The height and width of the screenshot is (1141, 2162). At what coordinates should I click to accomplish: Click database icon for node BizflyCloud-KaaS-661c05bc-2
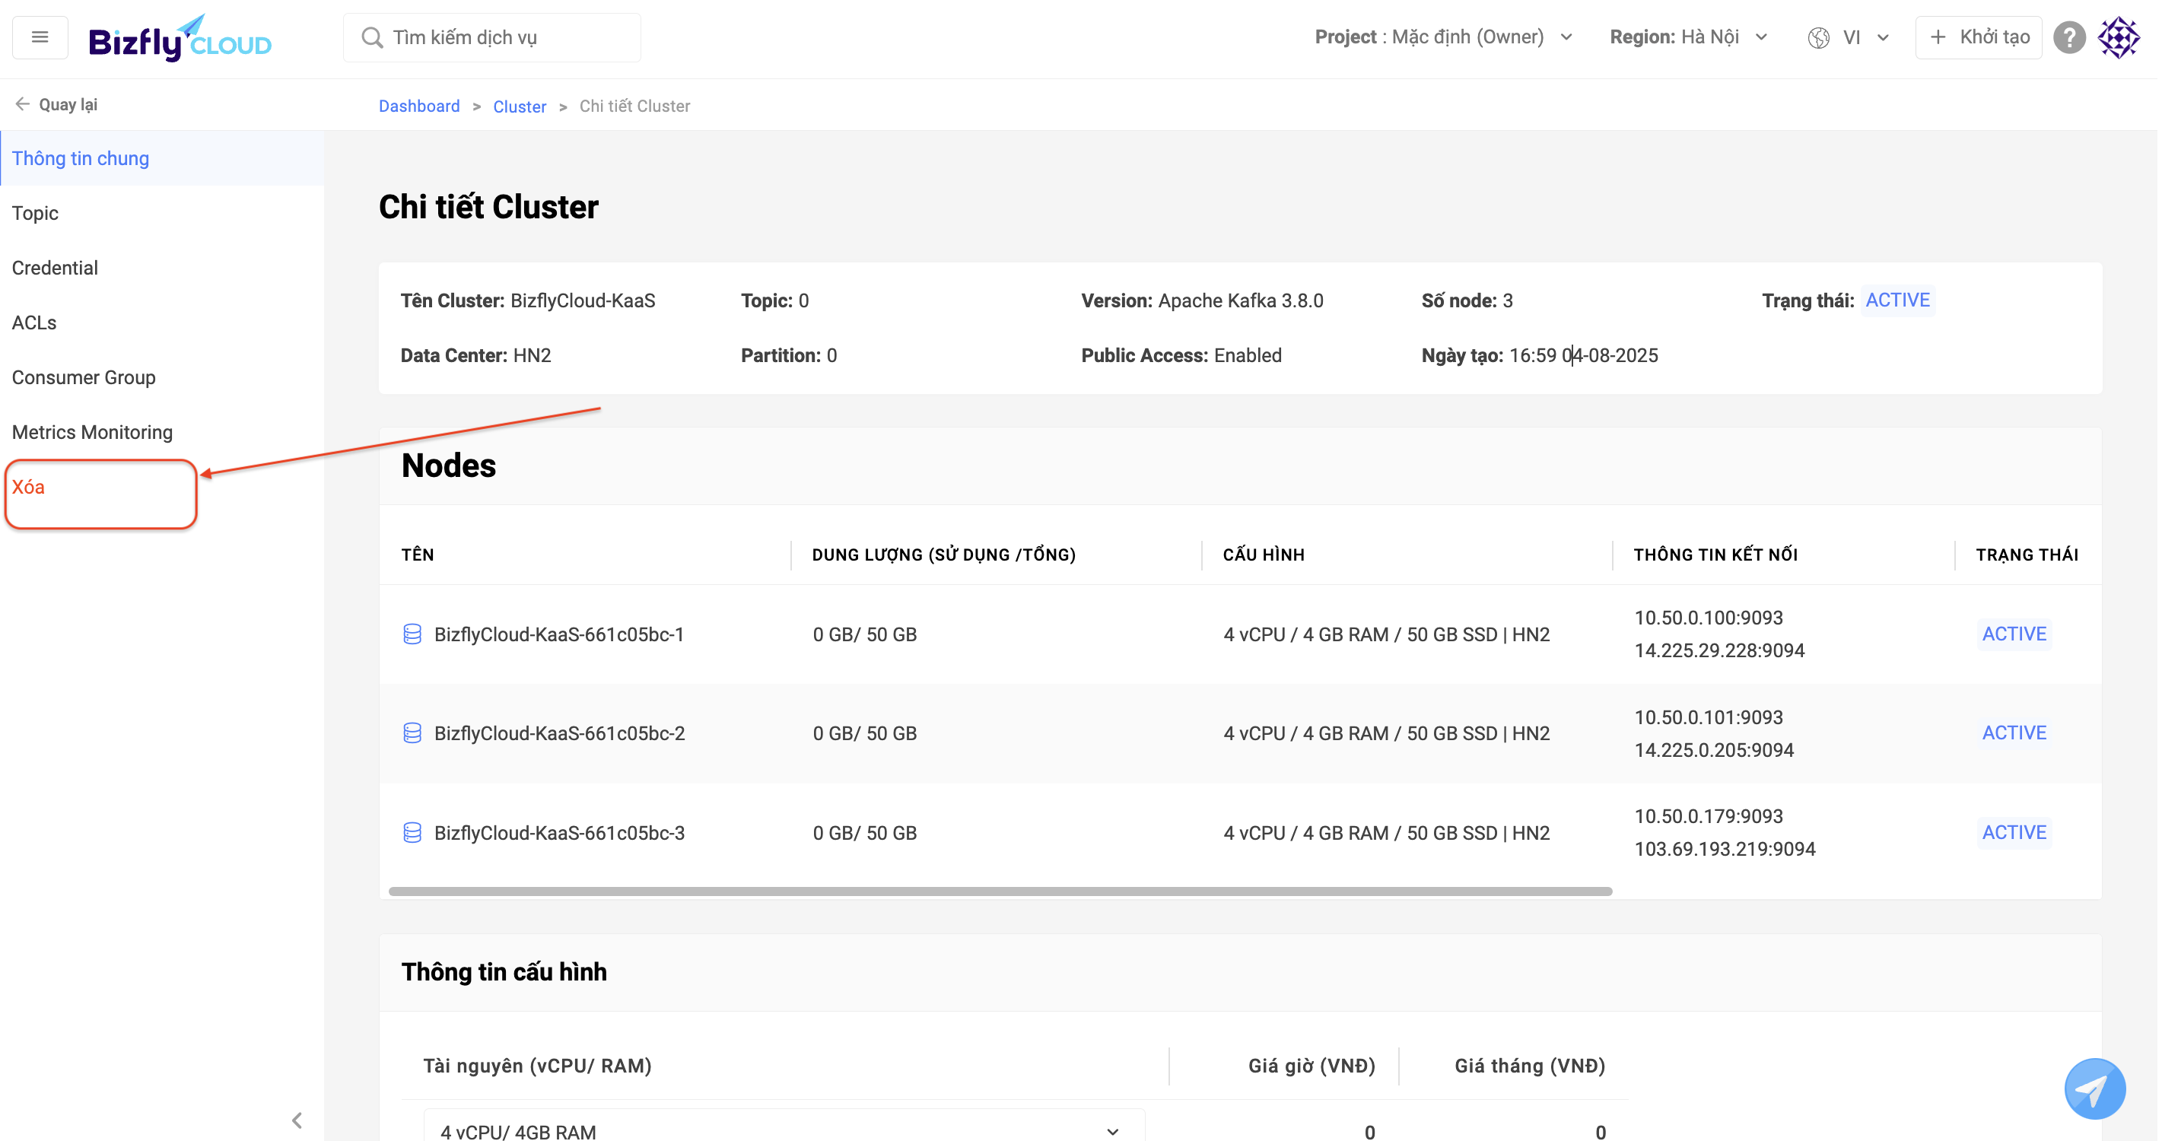(412, 733)
